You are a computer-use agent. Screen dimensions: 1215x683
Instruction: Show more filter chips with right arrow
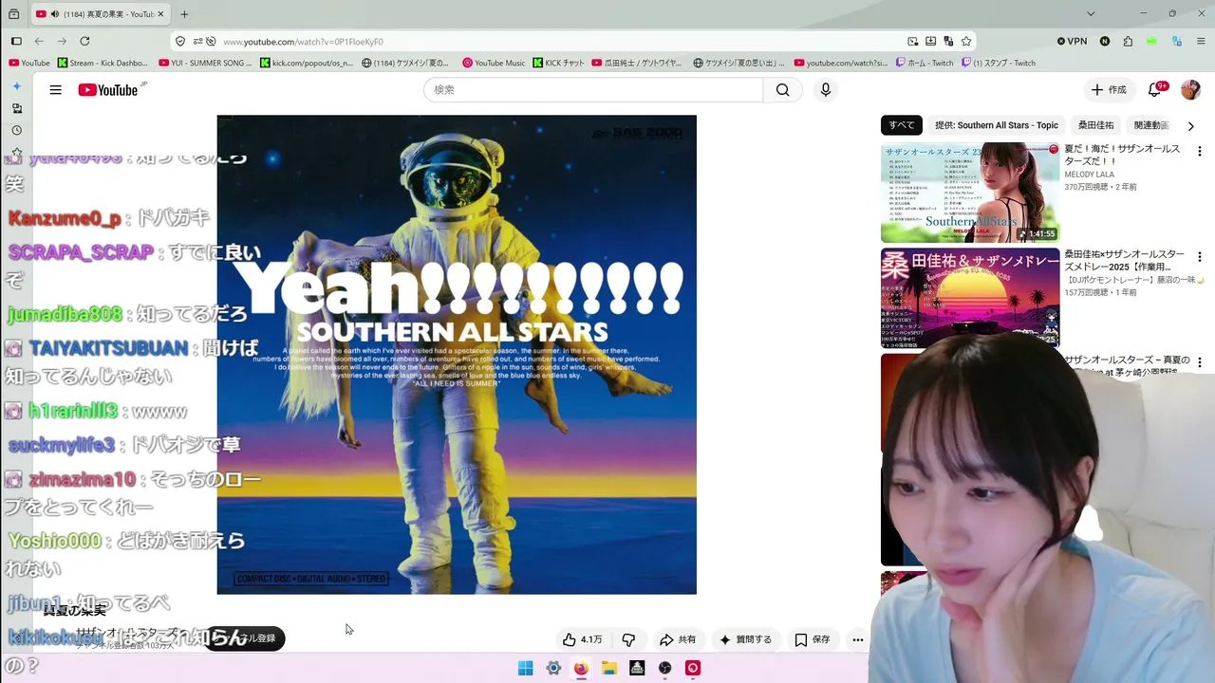click(1190, 125)
